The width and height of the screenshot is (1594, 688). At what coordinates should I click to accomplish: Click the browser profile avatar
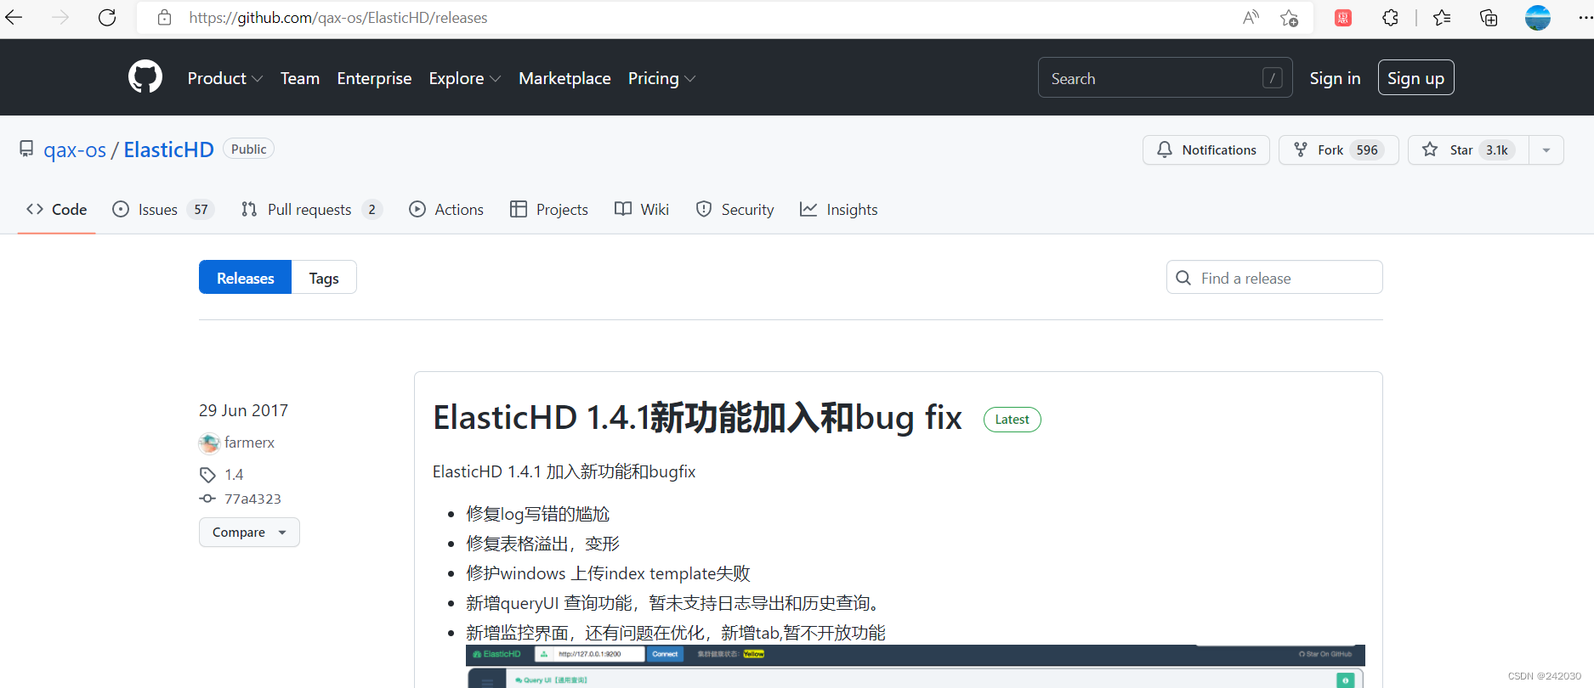(1538, 18)
